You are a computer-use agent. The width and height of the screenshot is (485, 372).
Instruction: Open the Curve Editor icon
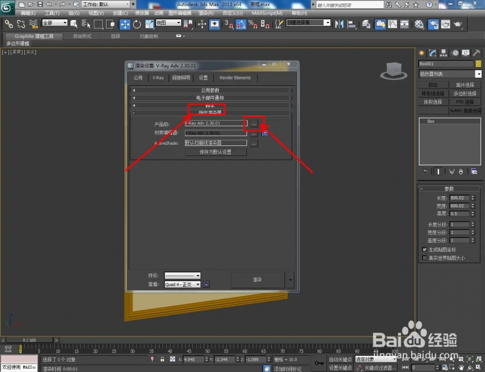click(x=393, y=24)
